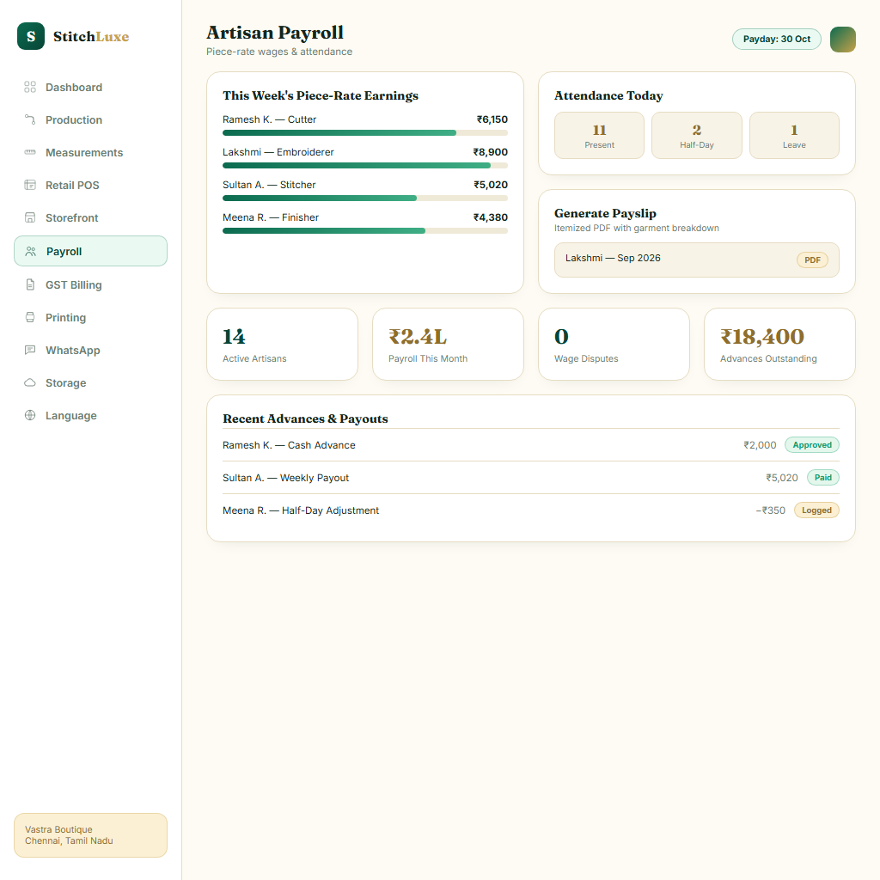Screen dimensions: 880x880
Task: Switch to Retail POS page
Action: click(x=90, y=185)
